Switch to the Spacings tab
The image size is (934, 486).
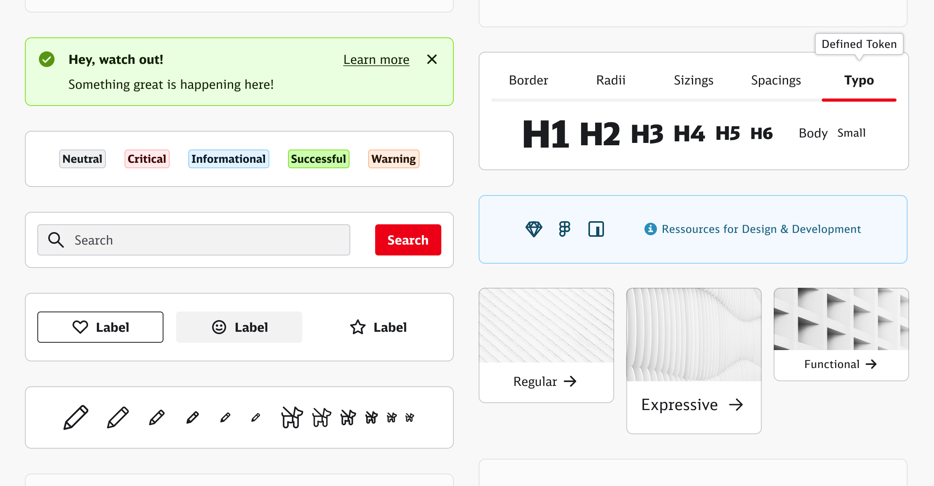point(777,79)
